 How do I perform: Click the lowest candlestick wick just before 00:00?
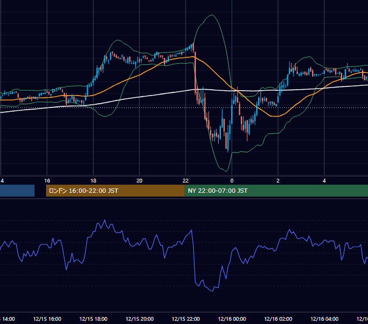(228, 151)
